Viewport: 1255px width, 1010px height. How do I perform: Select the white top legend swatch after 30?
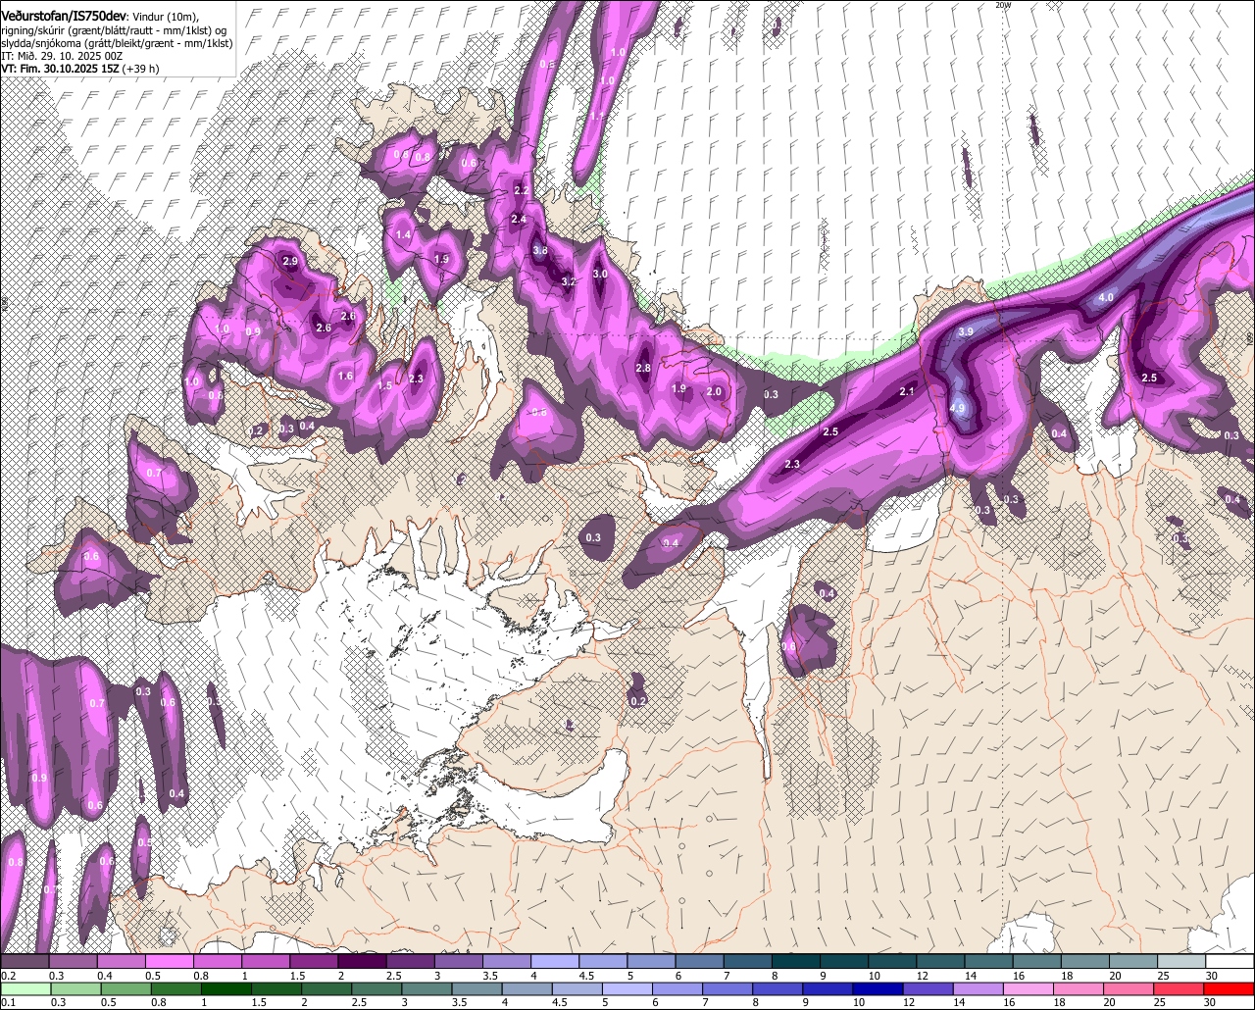coord(1230,962)
